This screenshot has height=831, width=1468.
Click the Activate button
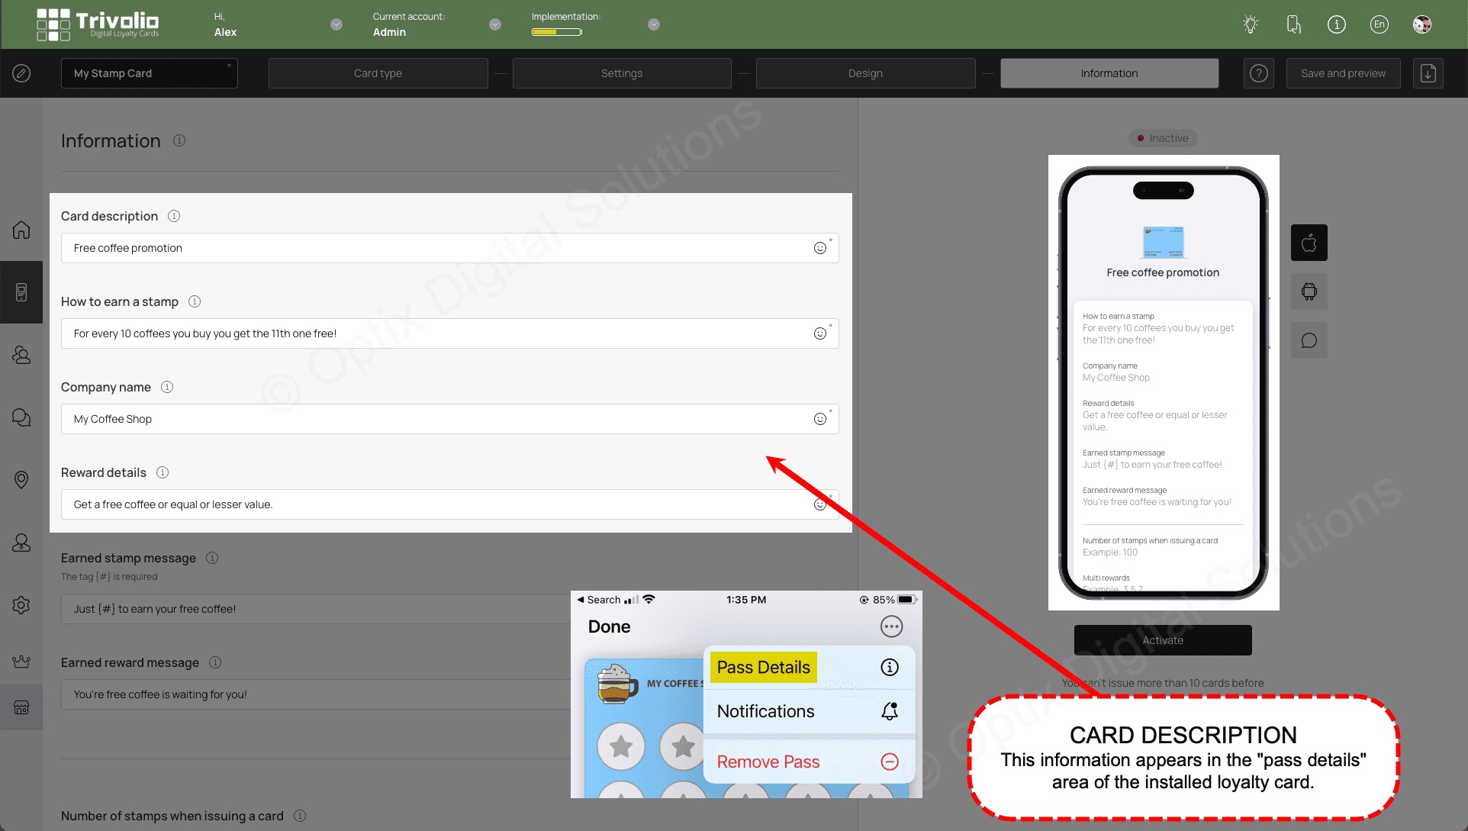click(1163, 640)
